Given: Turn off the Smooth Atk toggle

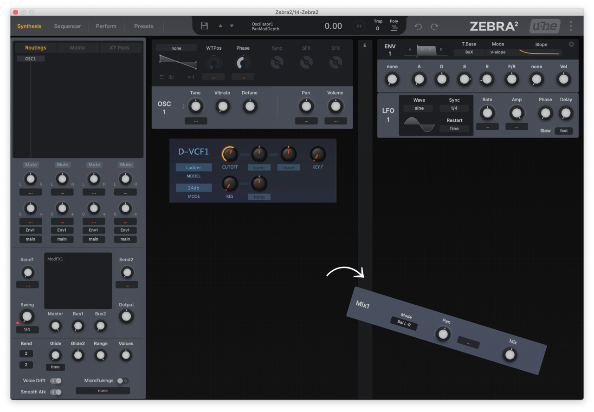Looking at the screenshot, I should (55, 392).
